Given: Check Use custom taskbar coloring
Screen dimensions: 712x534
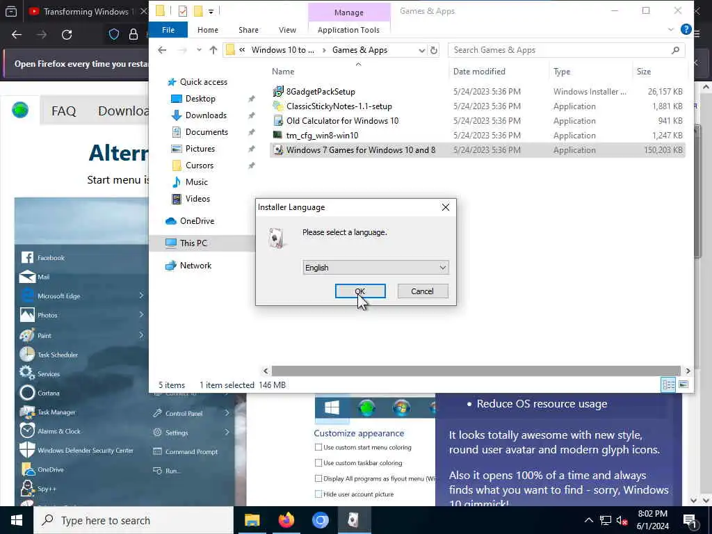Looking at the screenshot, I should tap(318, 462).
